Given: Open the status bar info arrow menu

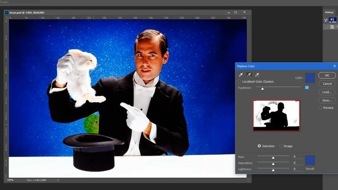Looking at the screenshot, I should 58,180.
